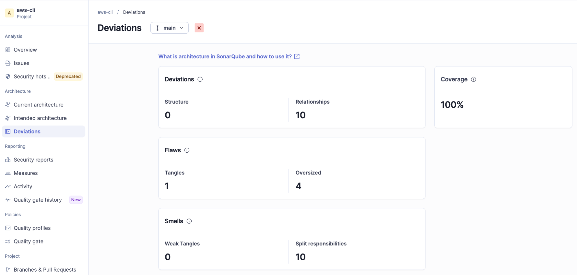Viewport: 577px width, 275px height.
Task: Click the Relationships label
Action: [313, 102]
